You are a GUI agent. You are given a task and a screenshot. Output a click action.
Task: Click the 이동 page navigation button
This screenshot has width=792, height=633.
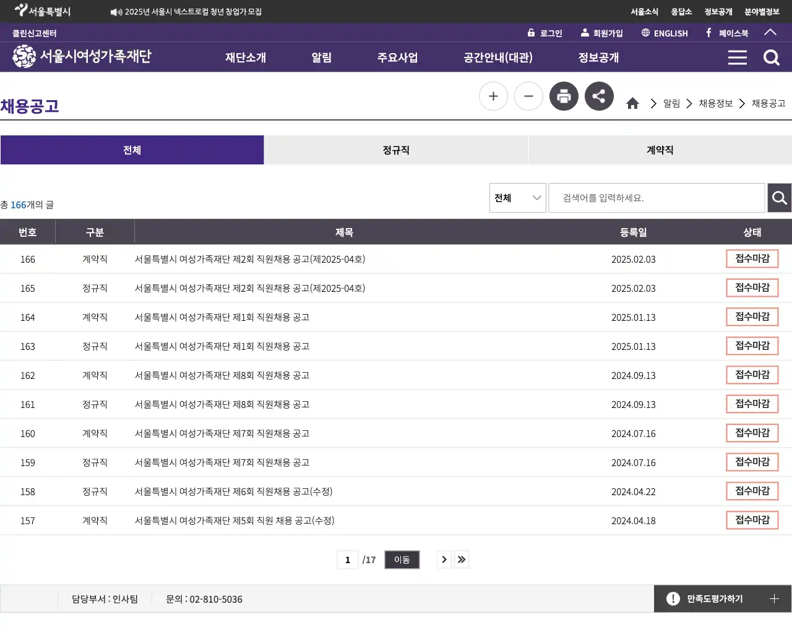point(402,559)
